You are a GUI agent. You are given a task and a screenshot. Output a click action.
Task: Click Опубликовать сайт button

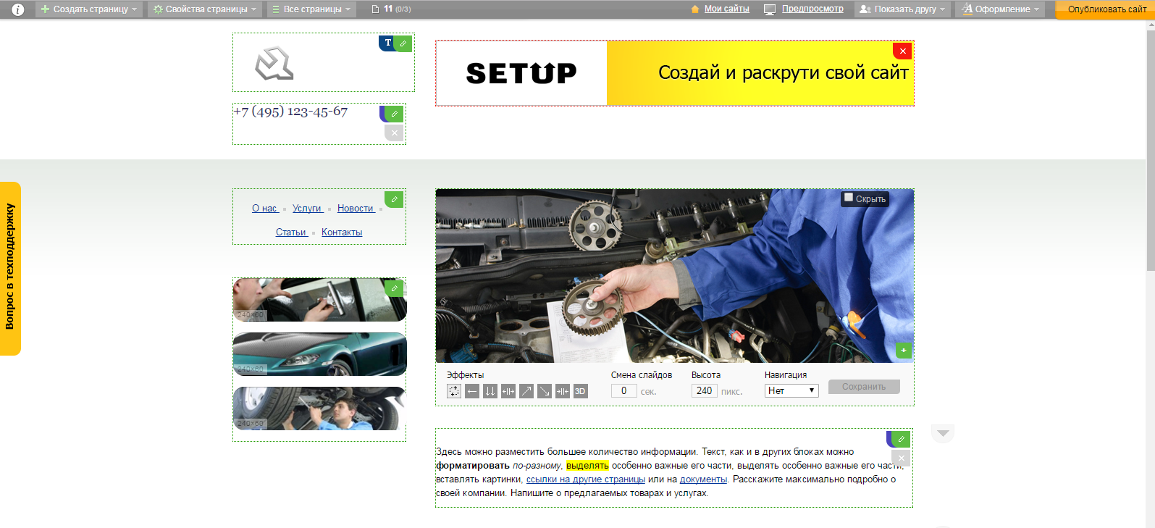(x=1105, y=9)
